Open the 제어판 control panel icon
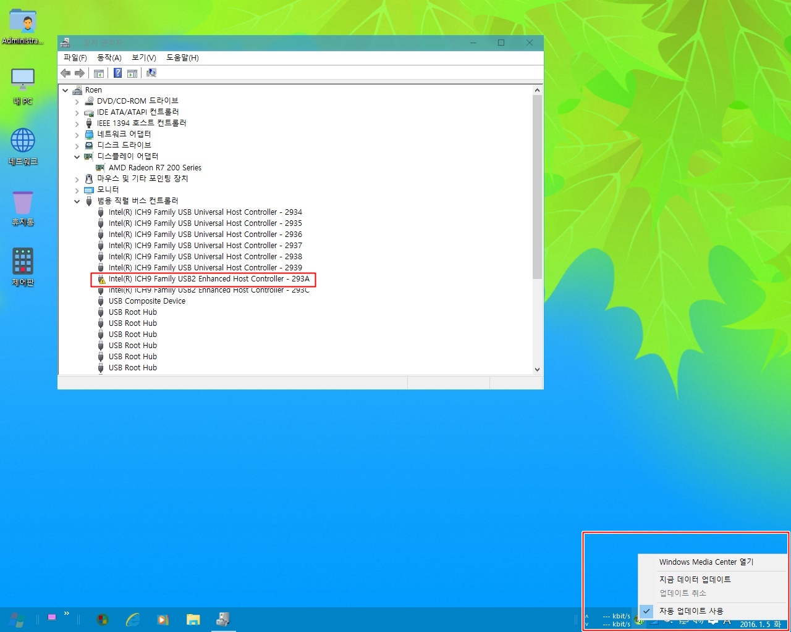The image size is (791, 632). click(x=23, y=267)
